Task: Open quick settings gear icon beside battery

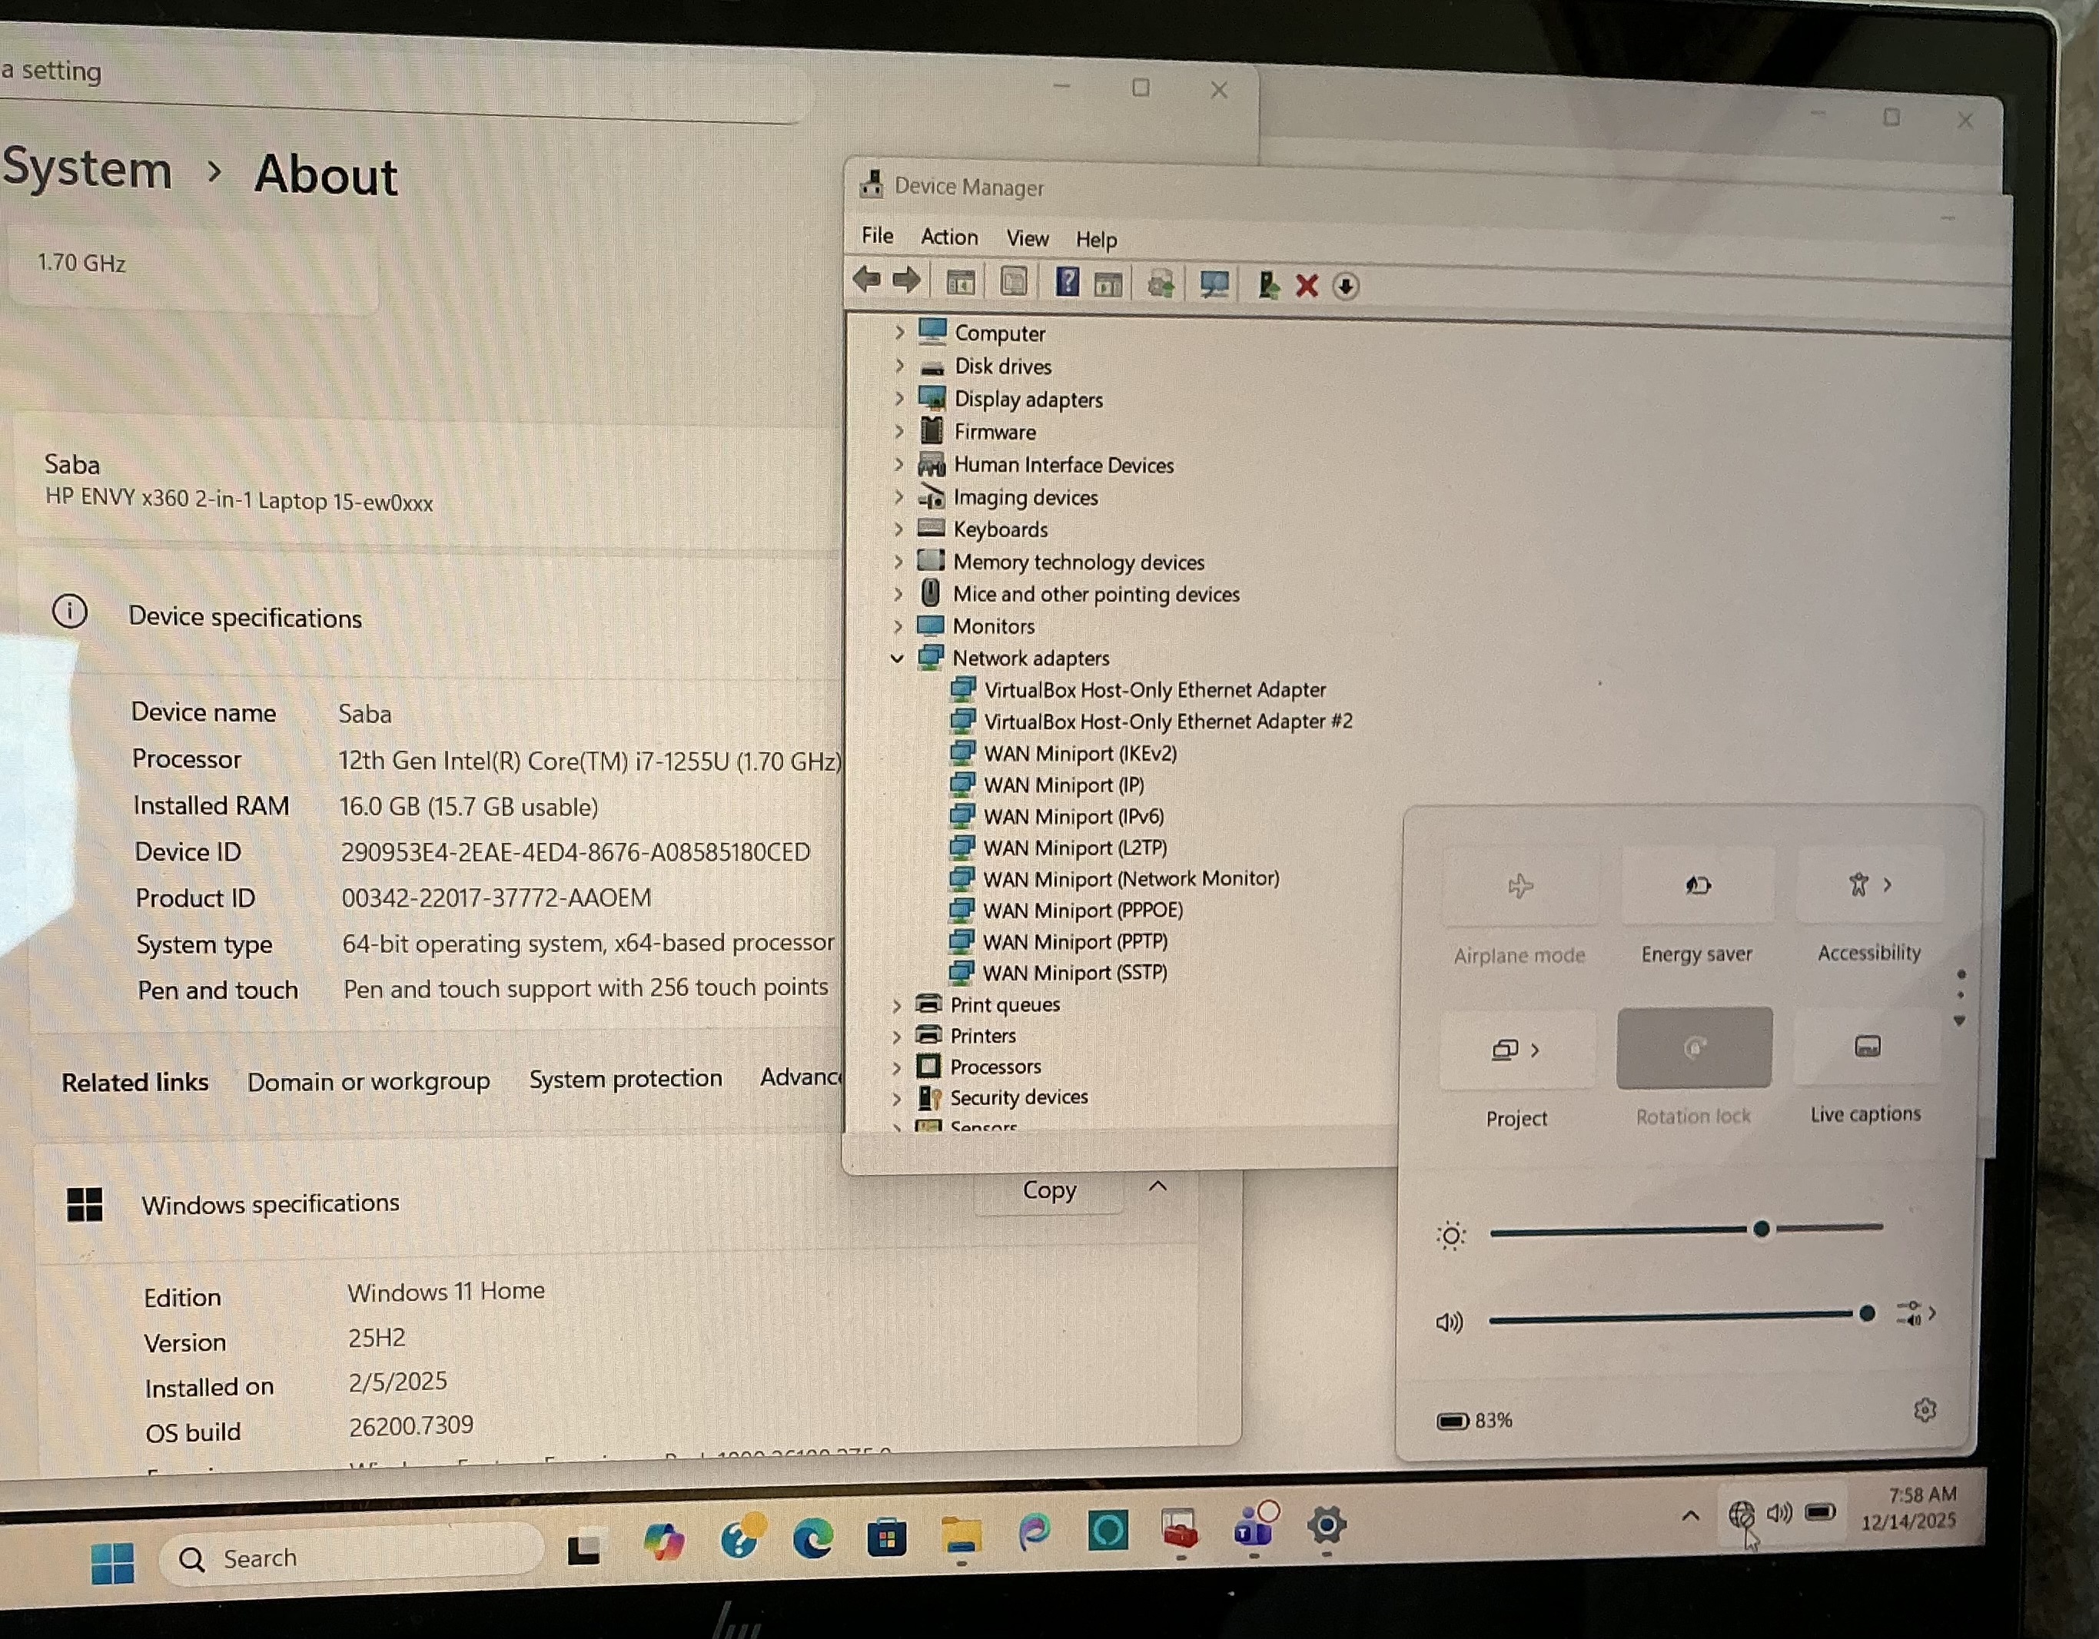Action: (x=1924, y=1409)
